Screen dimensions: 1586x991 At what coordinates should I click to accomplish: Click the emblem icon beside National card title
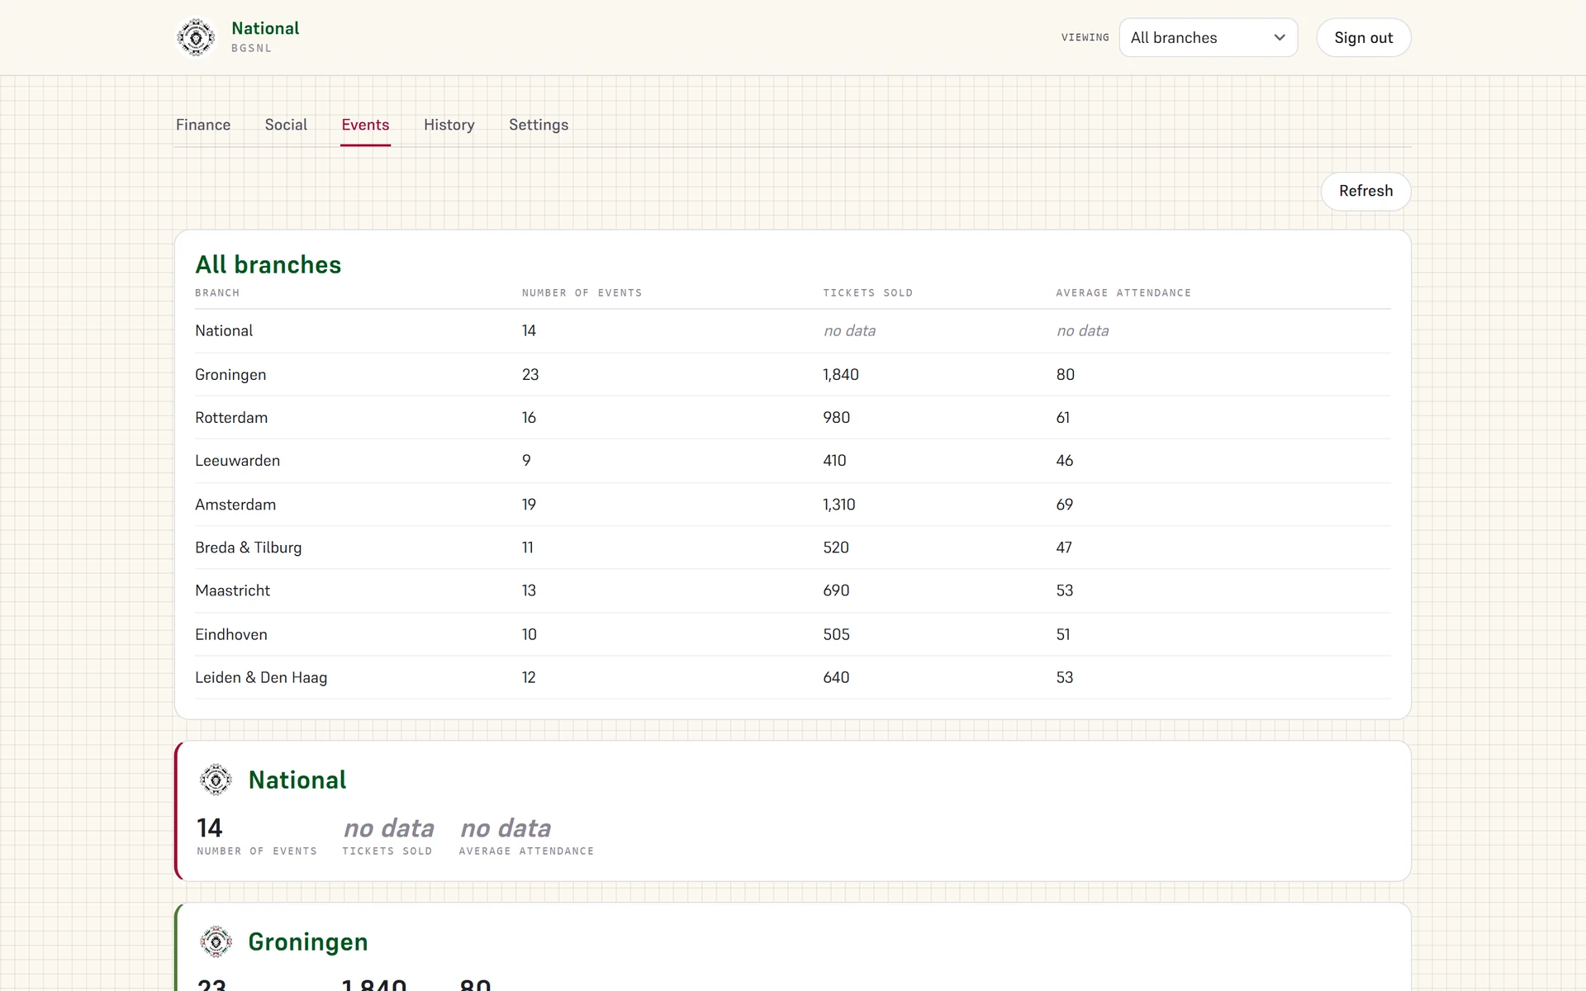tap(216, 780)
